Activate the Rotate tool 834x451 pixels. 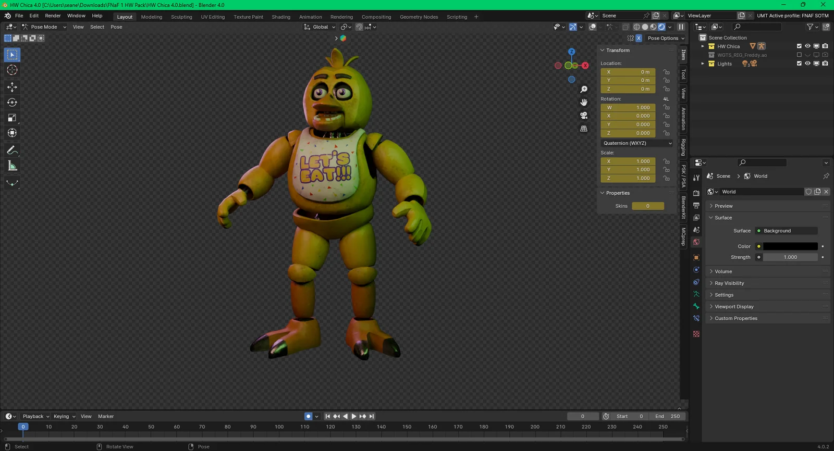[12, 102]
